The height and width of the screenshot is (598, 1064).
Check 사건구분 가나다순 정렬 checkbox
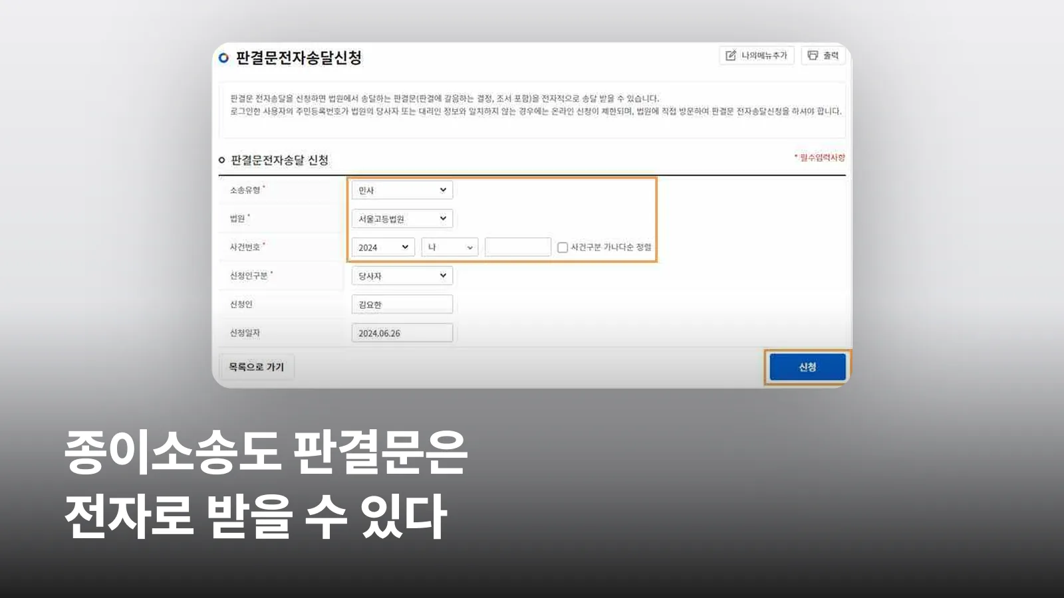563,247
